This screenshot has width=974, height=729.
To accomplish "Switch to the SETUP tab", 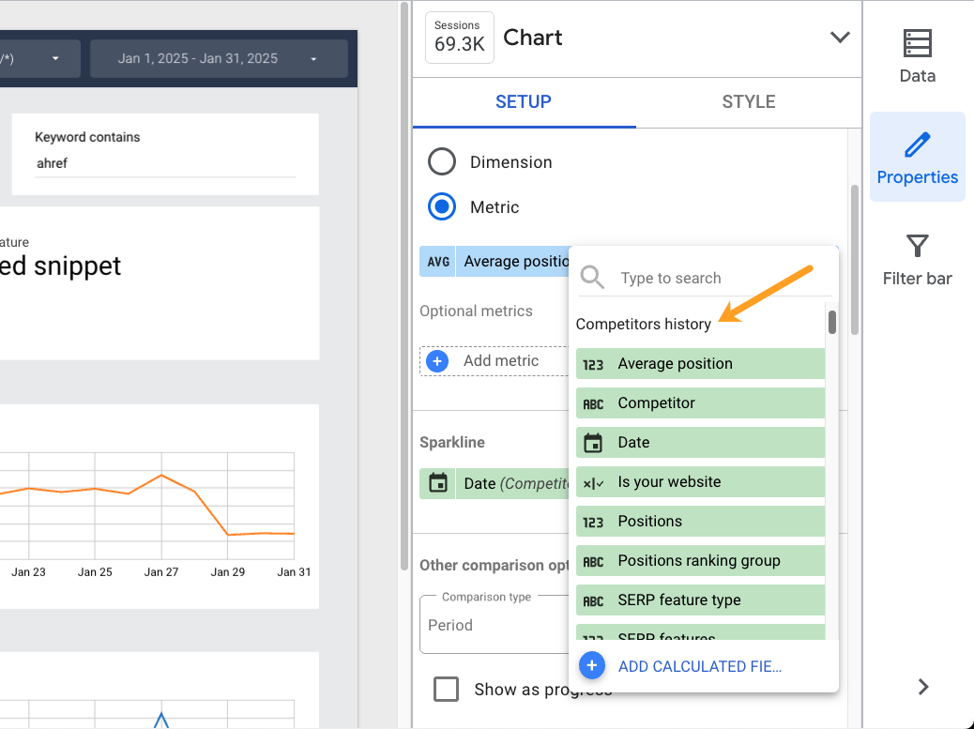I will tap(524, 101).
